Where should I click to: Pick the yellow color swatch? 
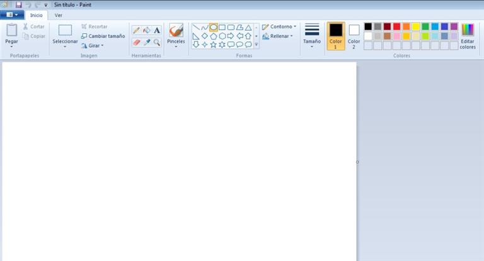click(416, 26)
